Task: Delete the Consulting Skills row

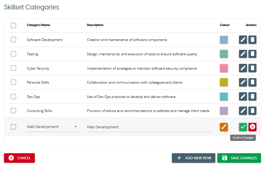Action: 252,111
